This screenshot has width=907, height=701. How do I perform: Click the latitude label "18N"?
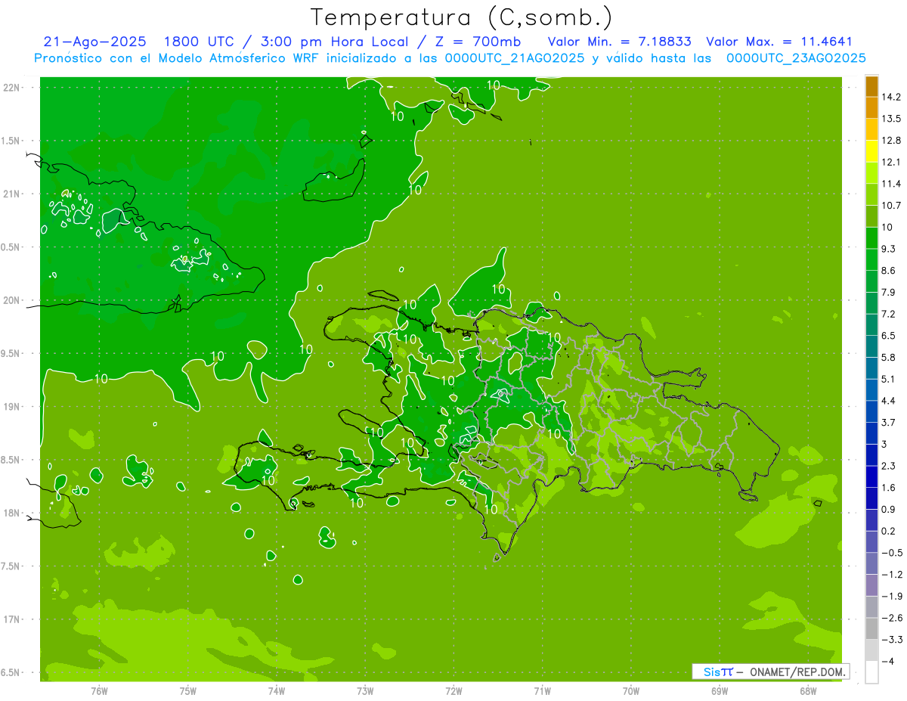click(11, 513)
